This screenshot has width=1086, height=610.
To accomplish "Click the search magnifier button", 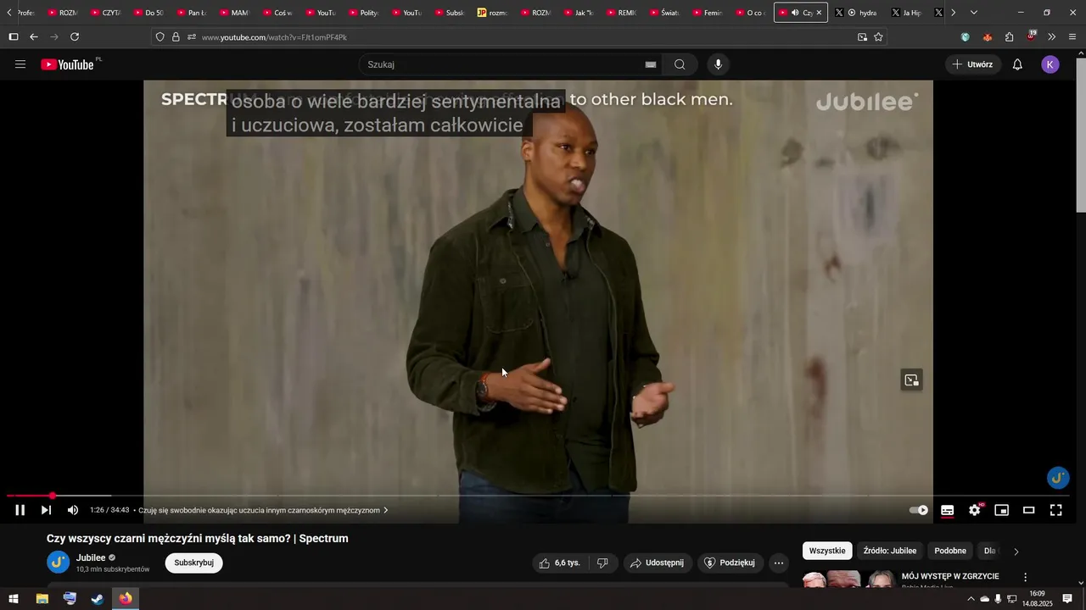I will coord(680,64).
